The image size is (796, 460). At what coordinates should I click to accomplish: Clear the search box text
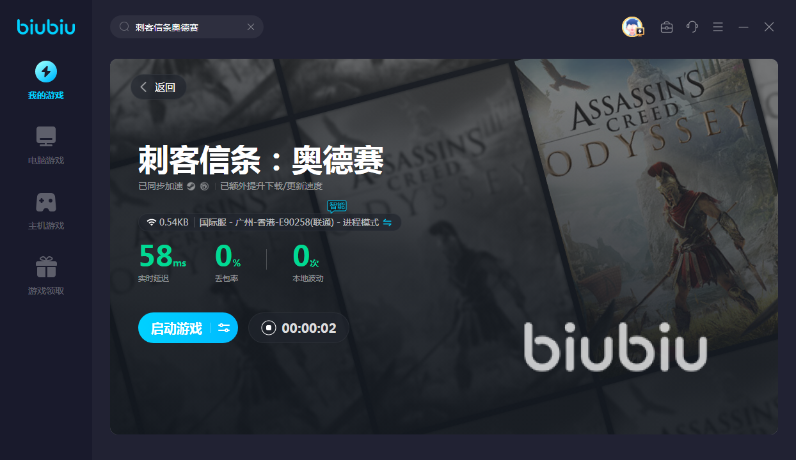tap(251, 27)
